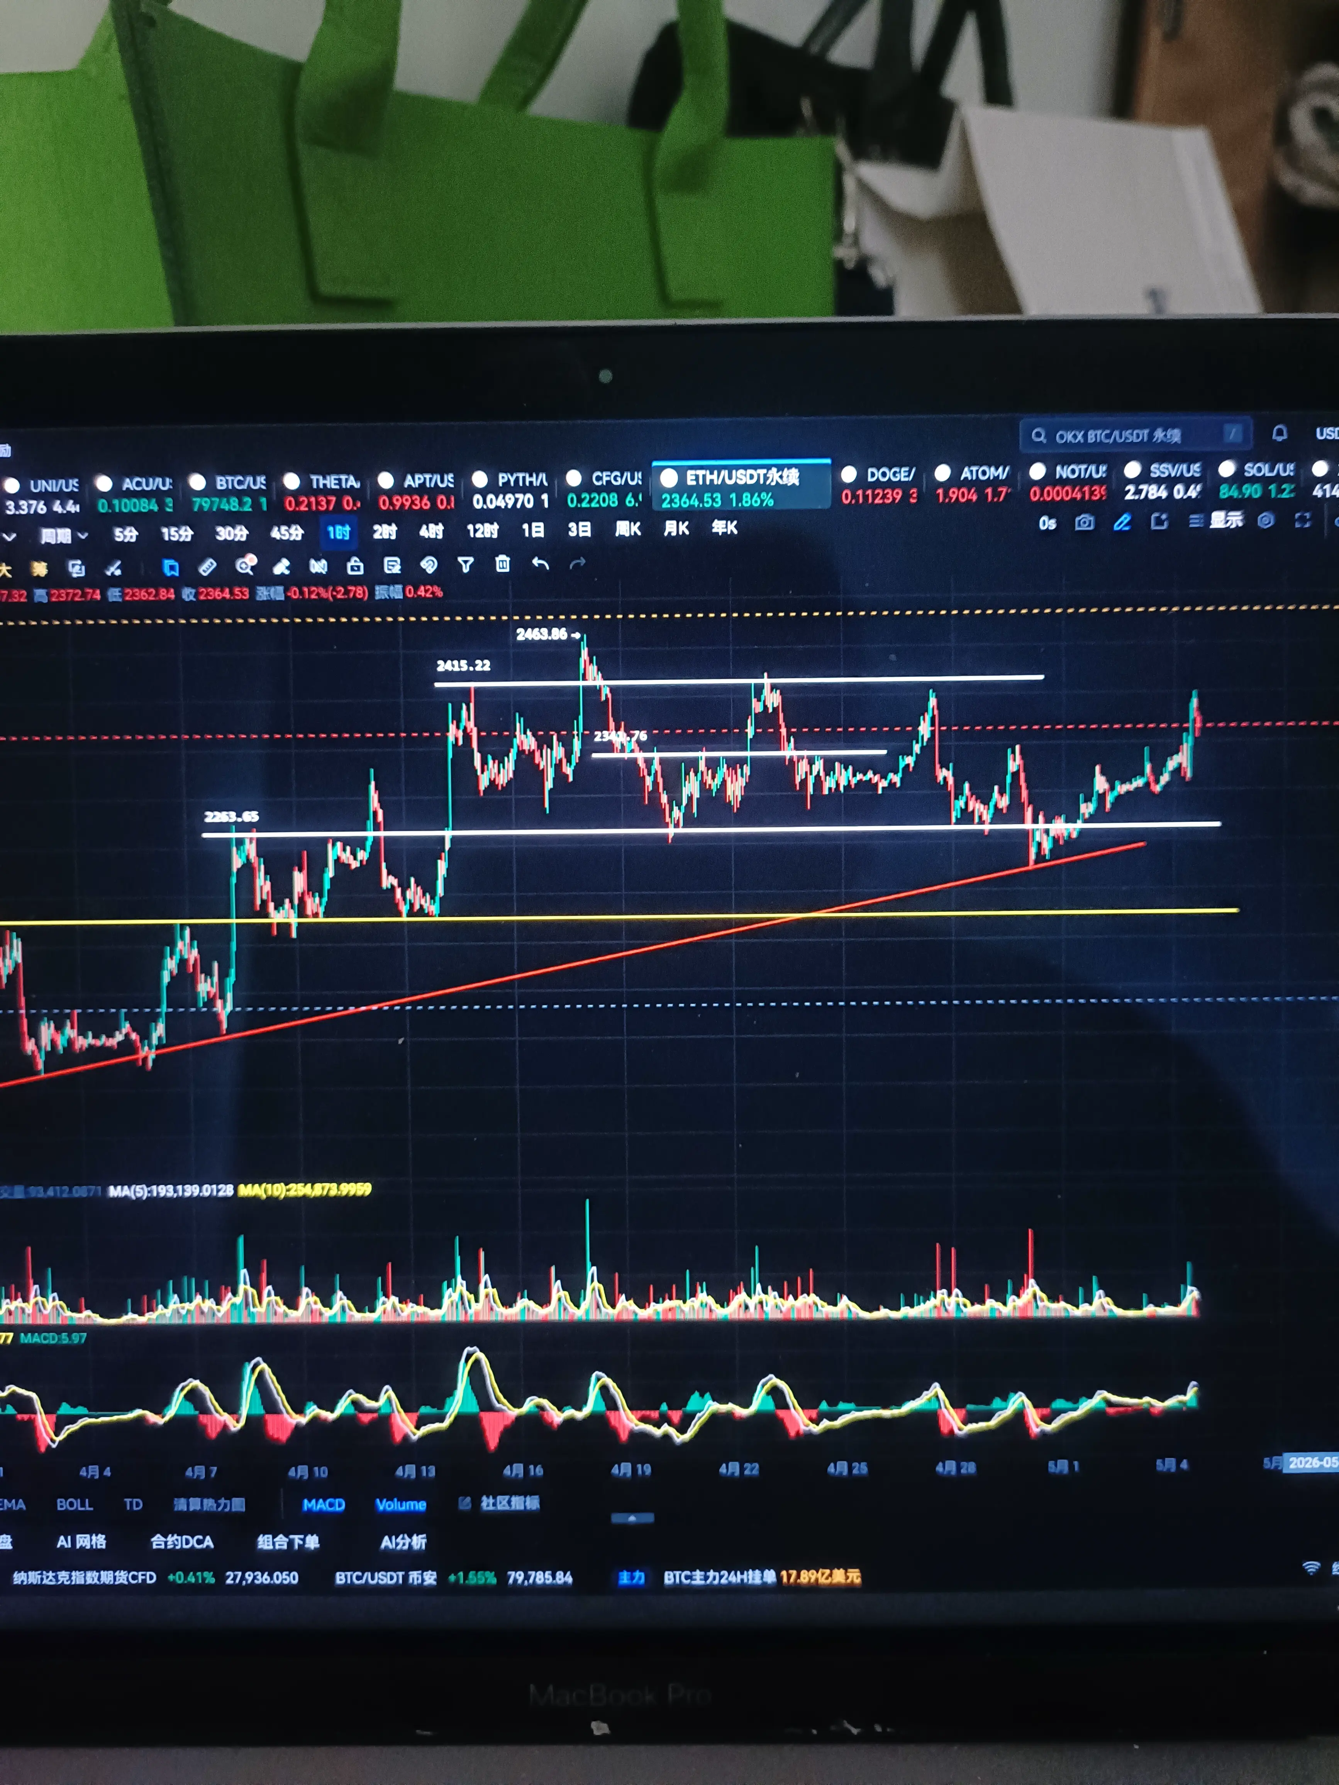Viewport: 1339px width, 1785px height.
Task: Click the share chart icon
Action: (x=1159, y=521)
